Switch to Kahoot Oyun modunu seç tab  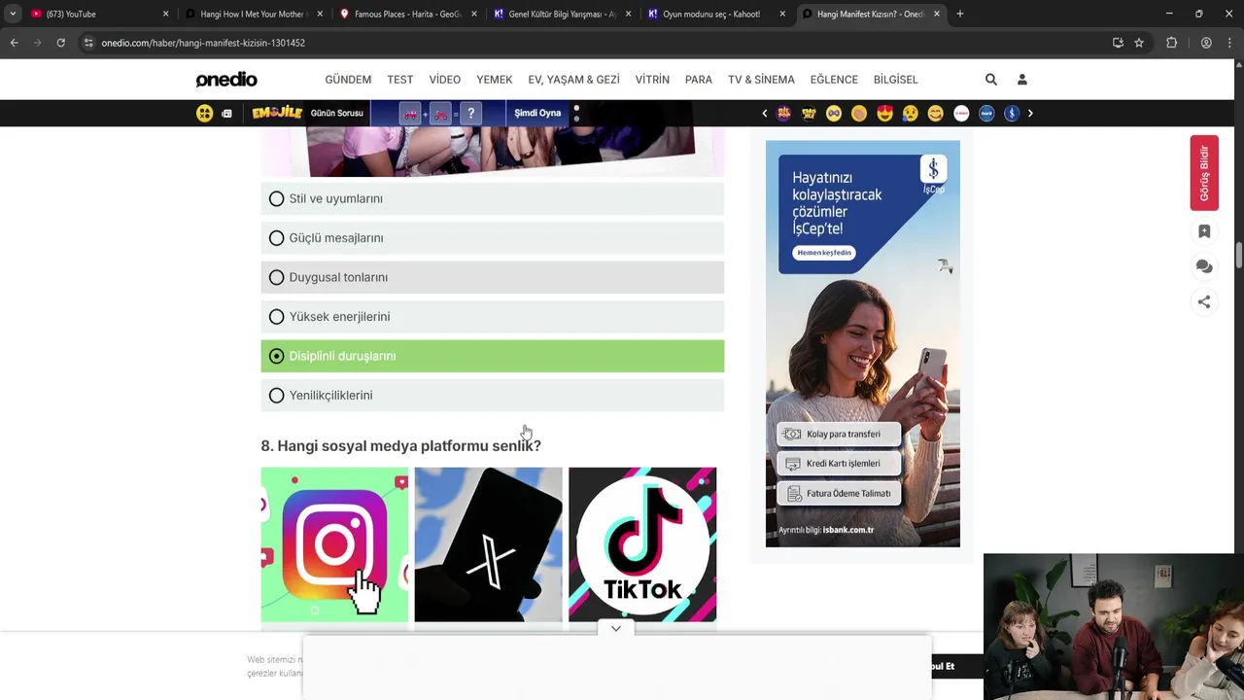pyautogui.click(x=714, y=14)
